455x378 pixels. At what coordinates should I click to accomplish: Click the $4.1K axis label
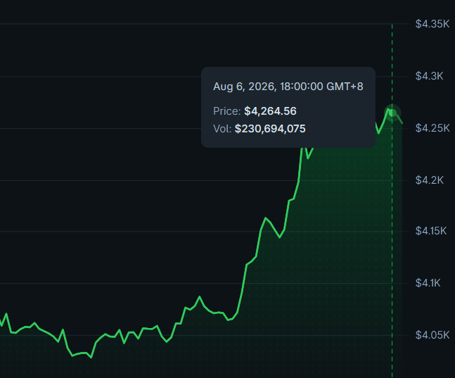428,283
